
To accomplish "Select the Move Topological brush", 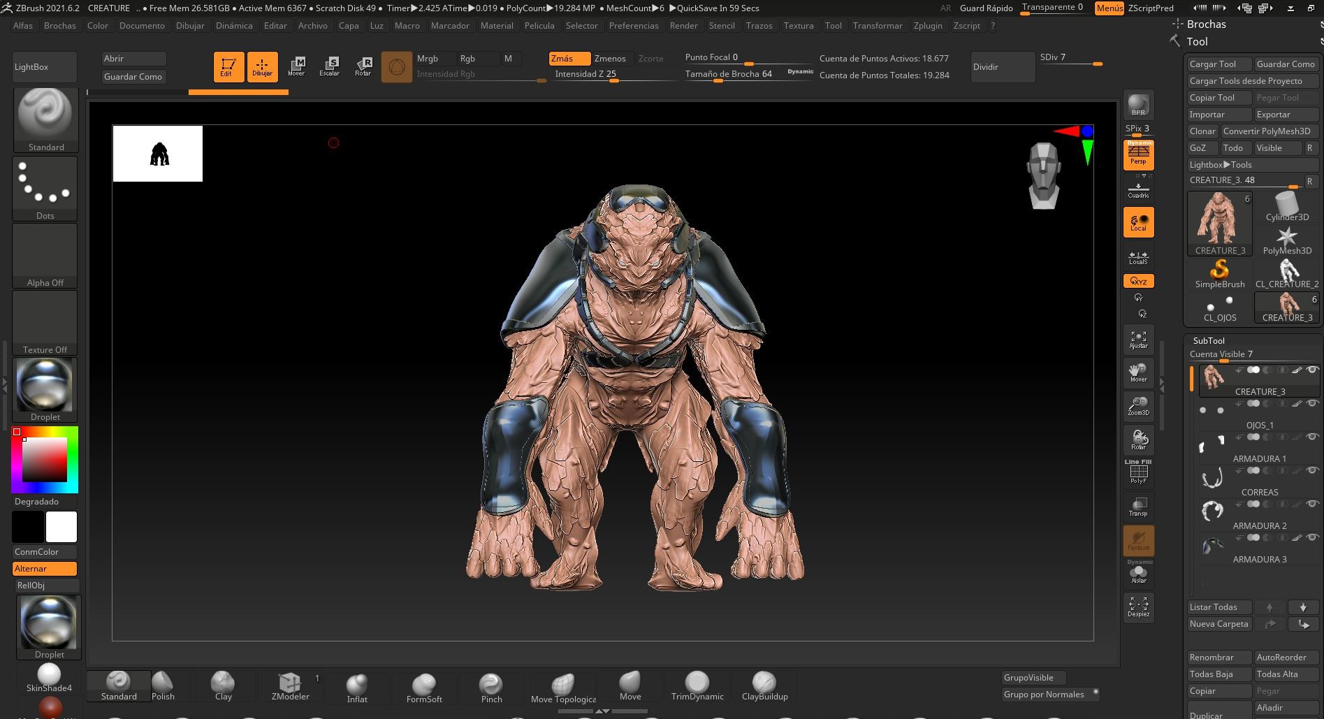I will pyautogui.click(x=563, y=688).
